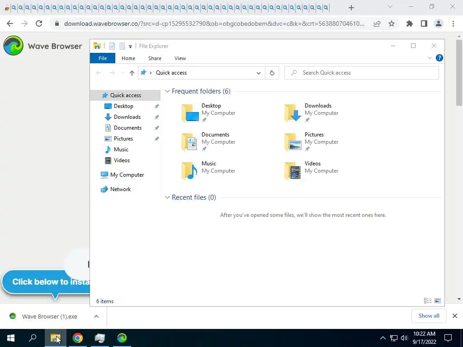463x347 pixels.
Task: Switch to large icons view layout
Action: pos(438,301)
